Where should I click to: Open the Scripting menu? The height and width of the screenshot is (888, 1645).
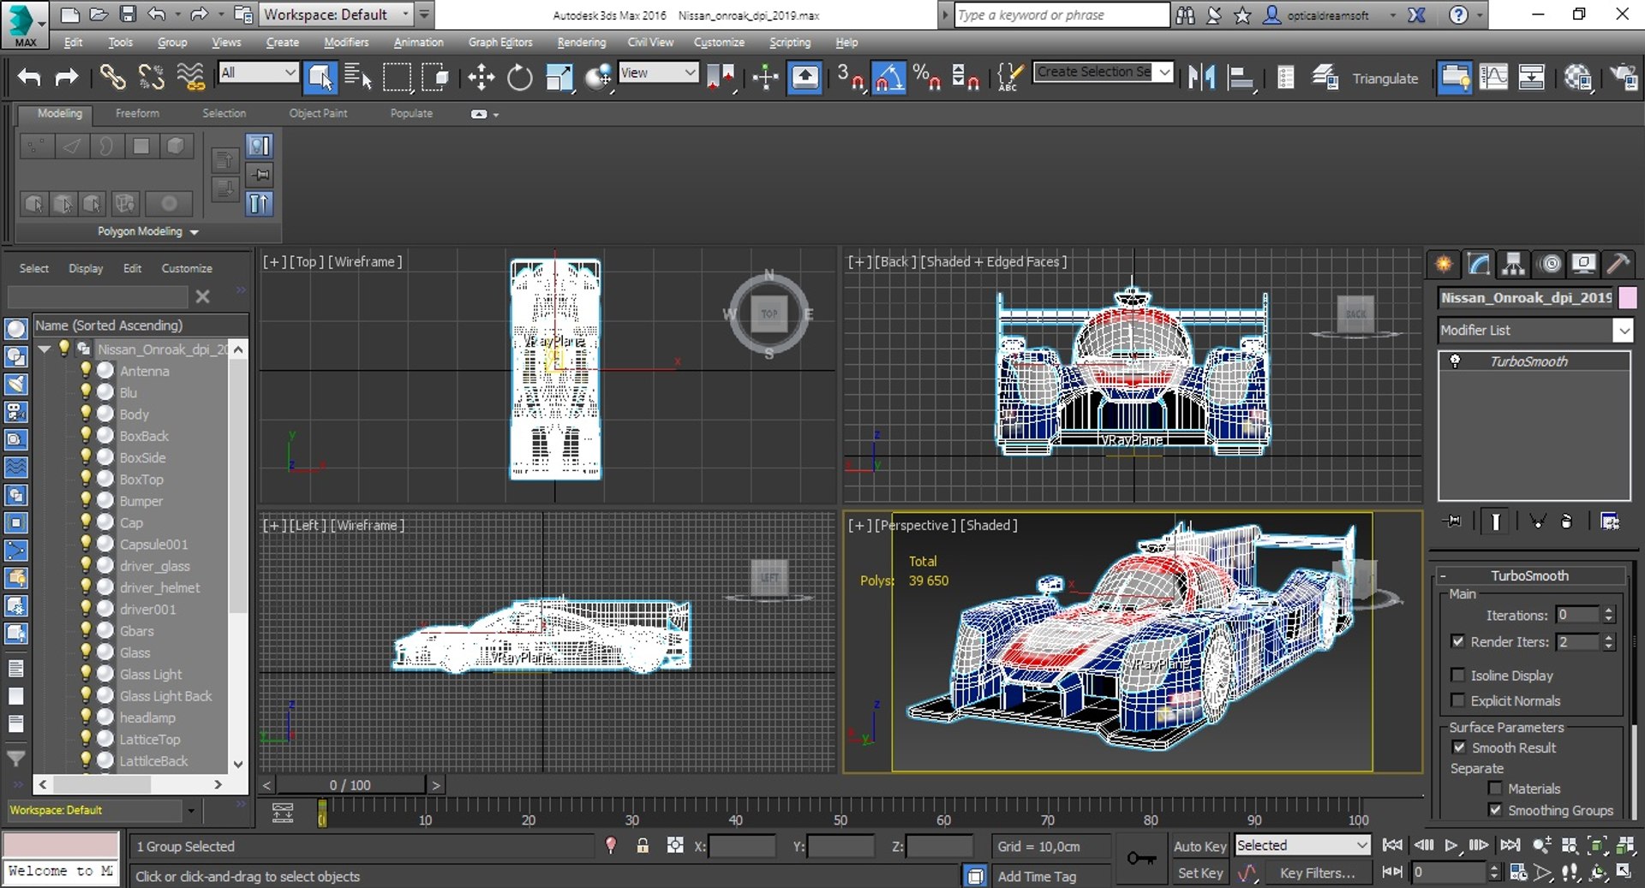789,42
